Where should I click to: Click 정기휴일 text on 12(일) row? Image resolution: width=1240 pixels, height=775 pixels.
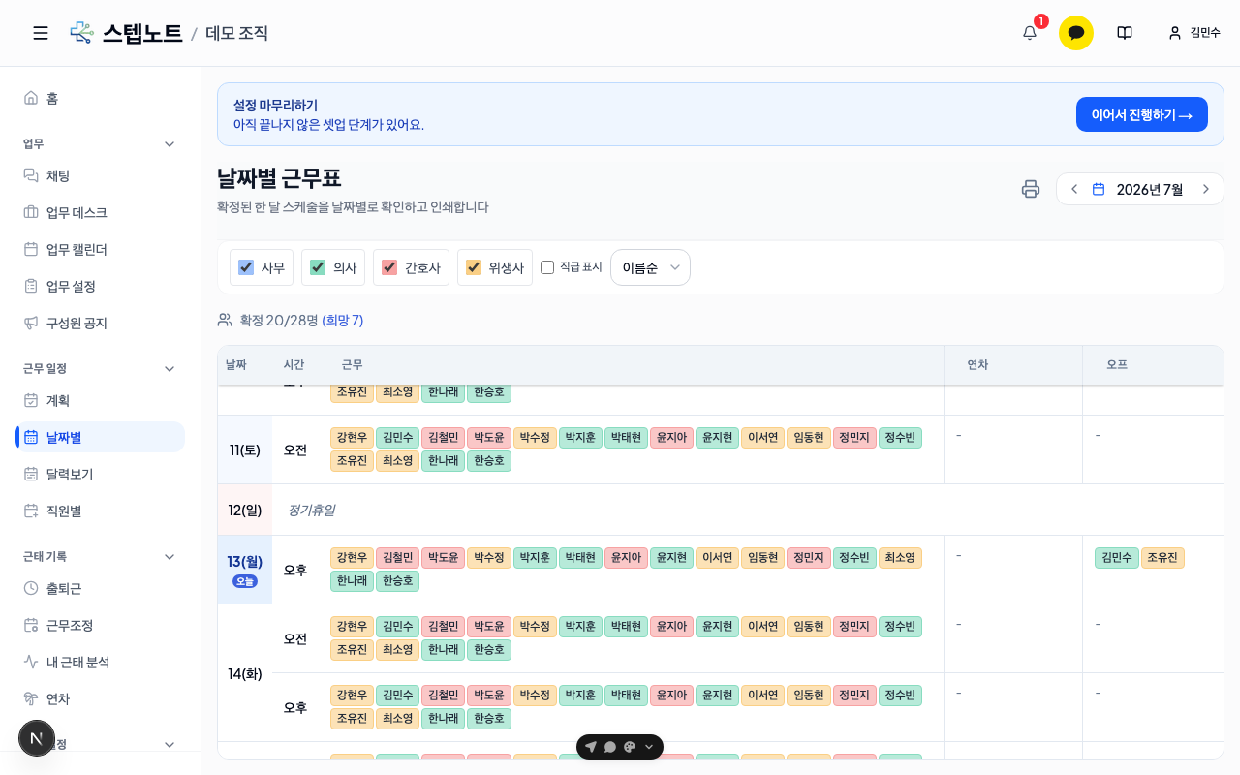tap(311, 510)
